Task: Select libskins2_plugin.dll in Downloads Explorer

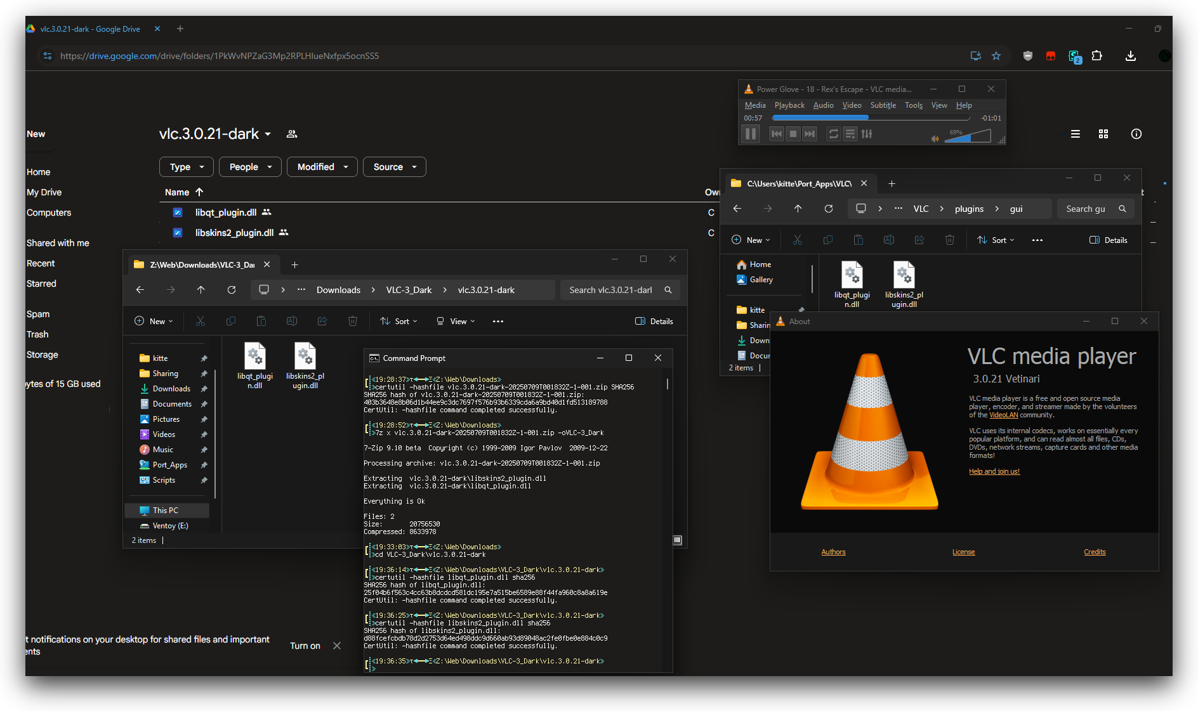Action: click(305, 366)
